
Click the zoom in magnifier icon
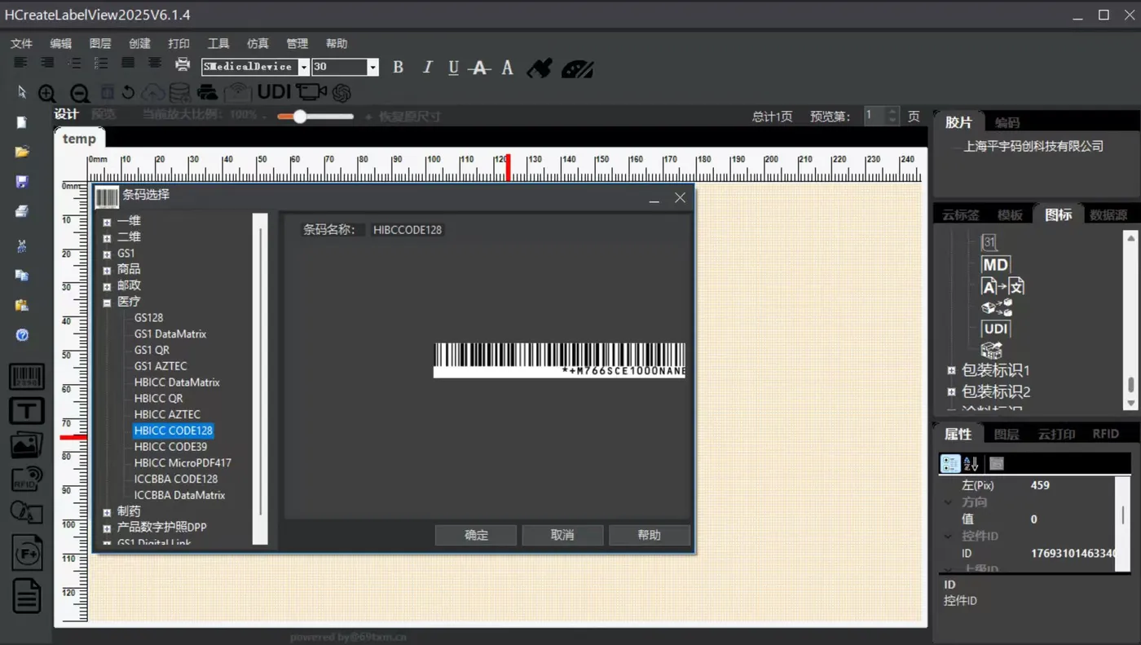pos(47,93)
